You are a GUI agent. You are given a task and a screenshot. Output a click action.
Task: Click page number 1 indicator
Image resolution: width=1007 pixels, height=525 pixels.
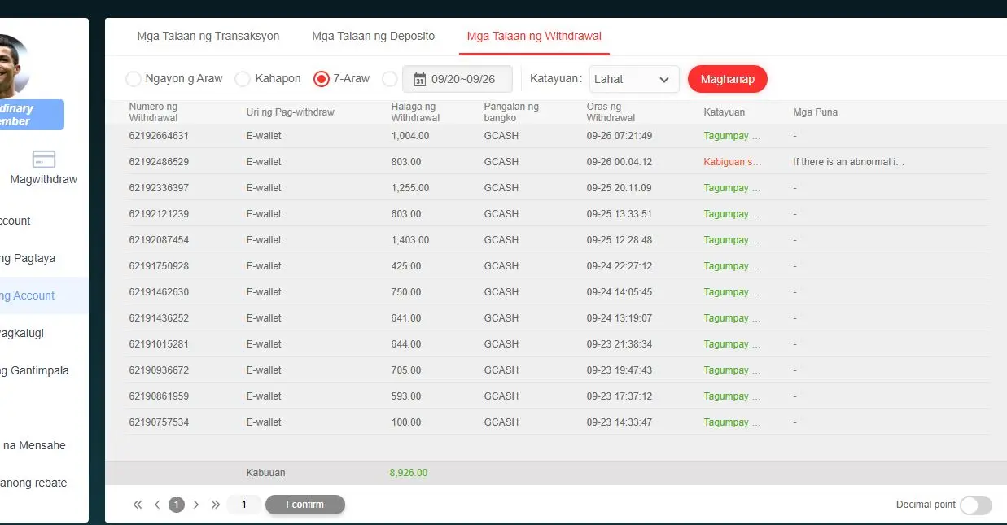(x=177, y=505)
